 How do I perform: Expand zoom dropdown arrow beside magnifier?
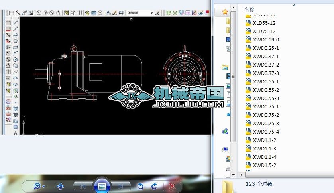[x=44, y=187]
